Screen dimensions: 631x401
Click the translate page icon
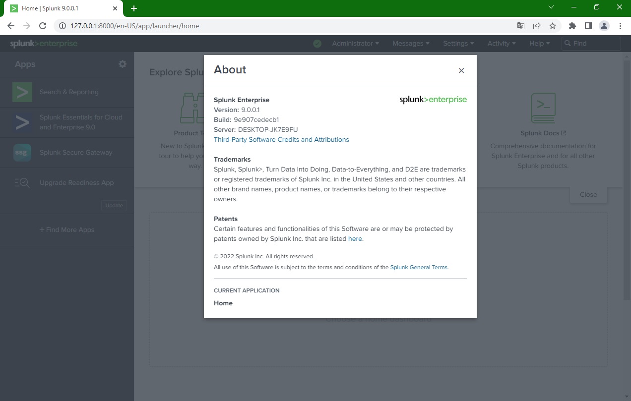click(520, 26)
